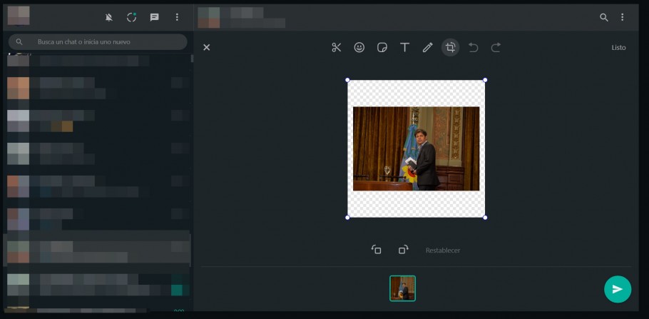Select the scissors cut tool
Image resolution: width=649 pixels, height=319 pixels.
[337, 48]
